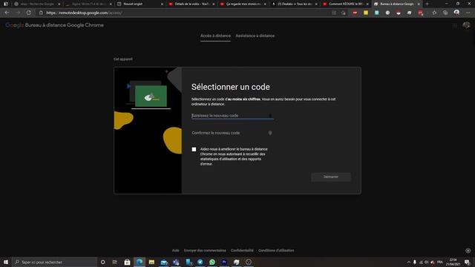Open the browser profile avatar

click(456, 13)
